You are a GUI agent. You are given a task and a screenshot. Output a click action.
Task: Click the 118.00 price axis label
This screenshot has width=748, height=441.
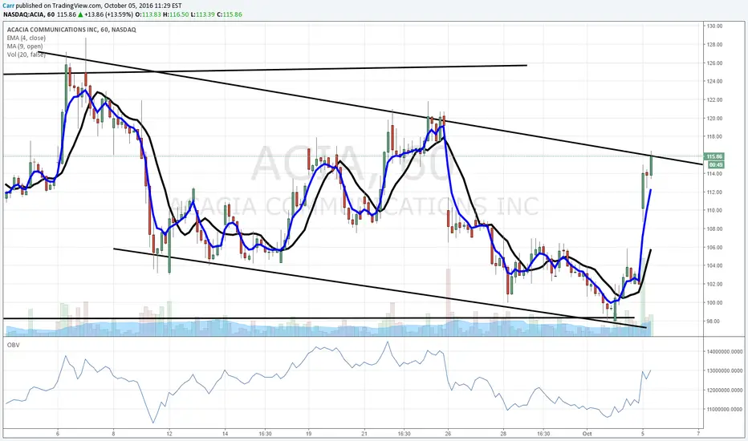pos(715,137)
